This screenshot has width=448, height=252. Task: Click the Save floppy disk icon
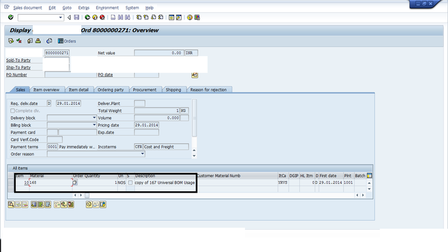(77, 17)
